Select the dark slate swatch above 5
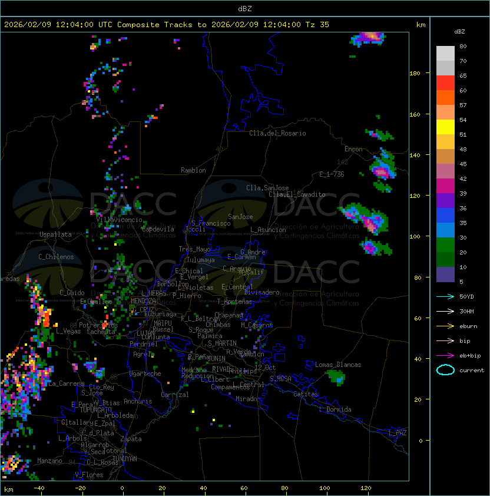This screenshot has height=496, width=490. pos(445,275)
